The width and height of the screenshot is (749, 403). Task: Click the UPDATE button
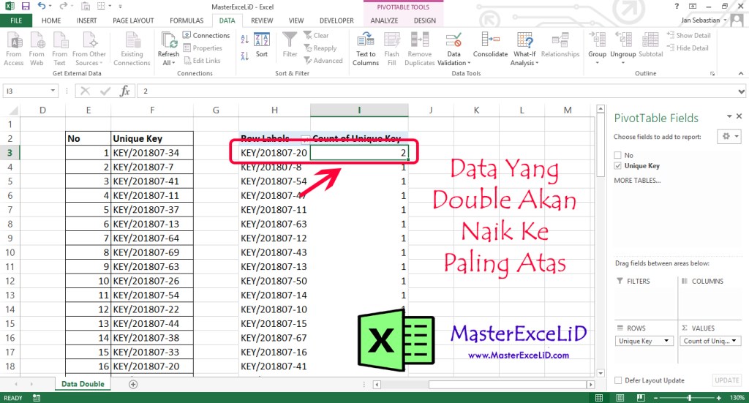[727, 380]
